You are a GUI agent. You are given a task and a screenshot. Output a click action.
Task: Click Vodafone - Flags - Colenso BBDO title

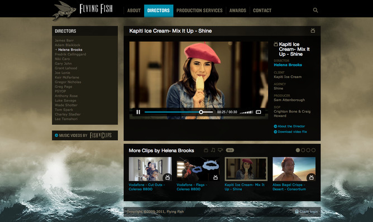pos(192,187)
